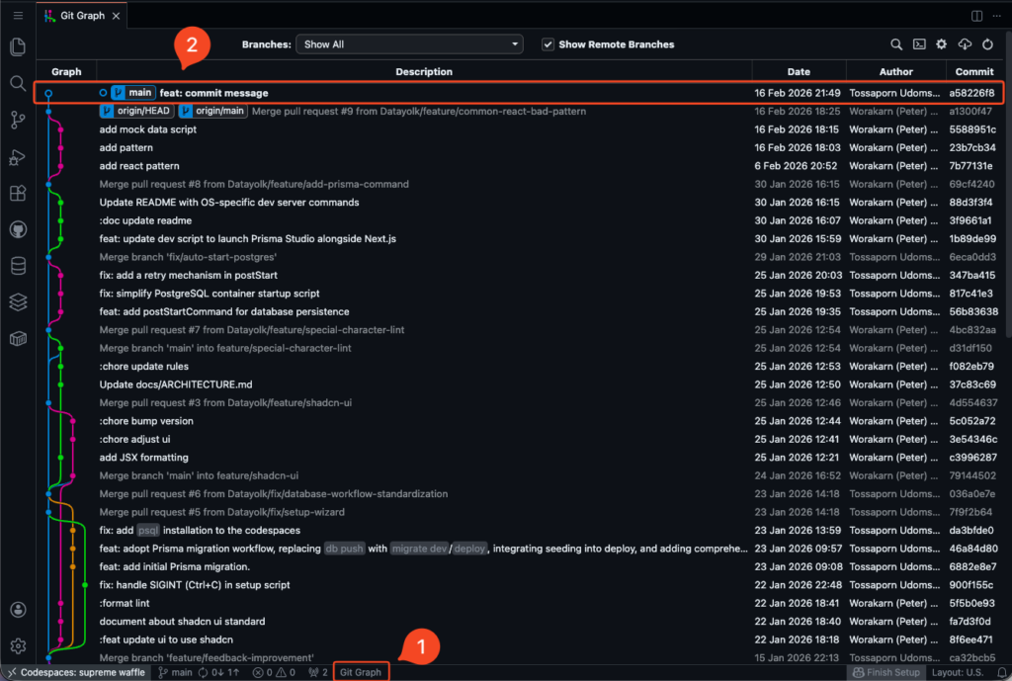
Task: Click the Refresh icon in Git Graph toolbar
Action: click(987, 44)
